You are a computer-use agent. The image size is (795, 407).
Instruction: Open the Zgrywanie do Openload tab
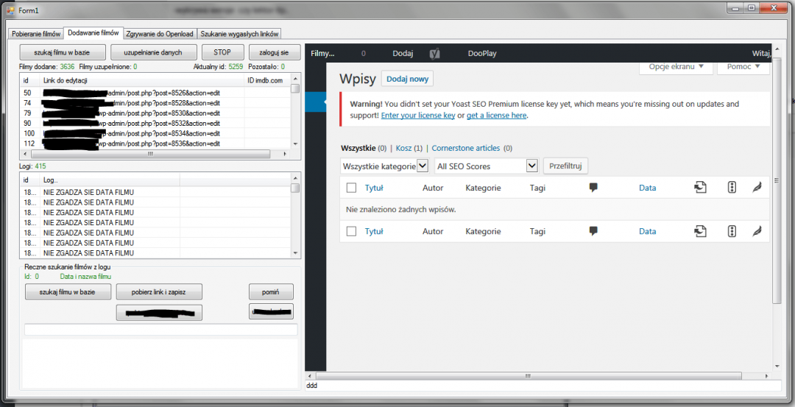[x=160, y=34]
